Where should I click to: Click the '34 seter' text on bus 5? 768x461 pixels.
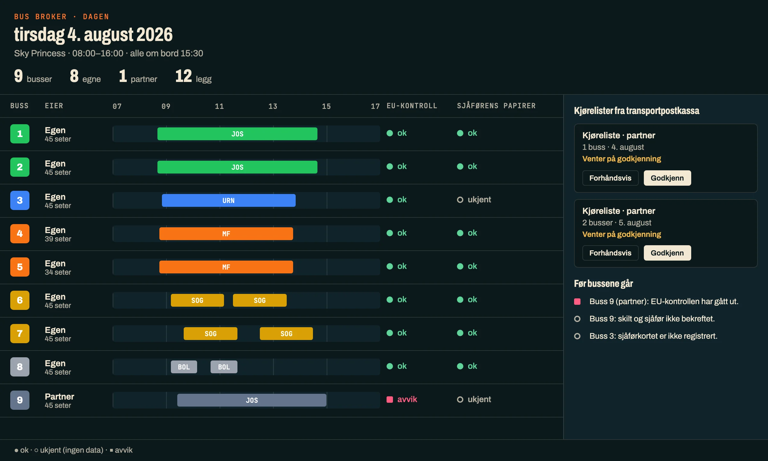click(x=58, y=272)
